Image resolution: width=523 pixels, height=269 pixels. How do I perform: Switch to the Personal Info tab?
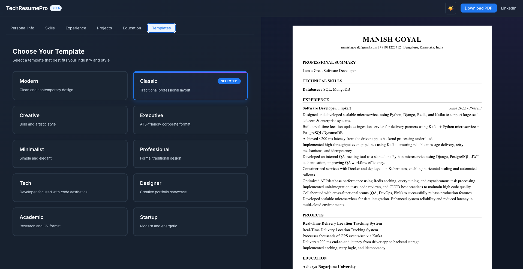point(22,28)
